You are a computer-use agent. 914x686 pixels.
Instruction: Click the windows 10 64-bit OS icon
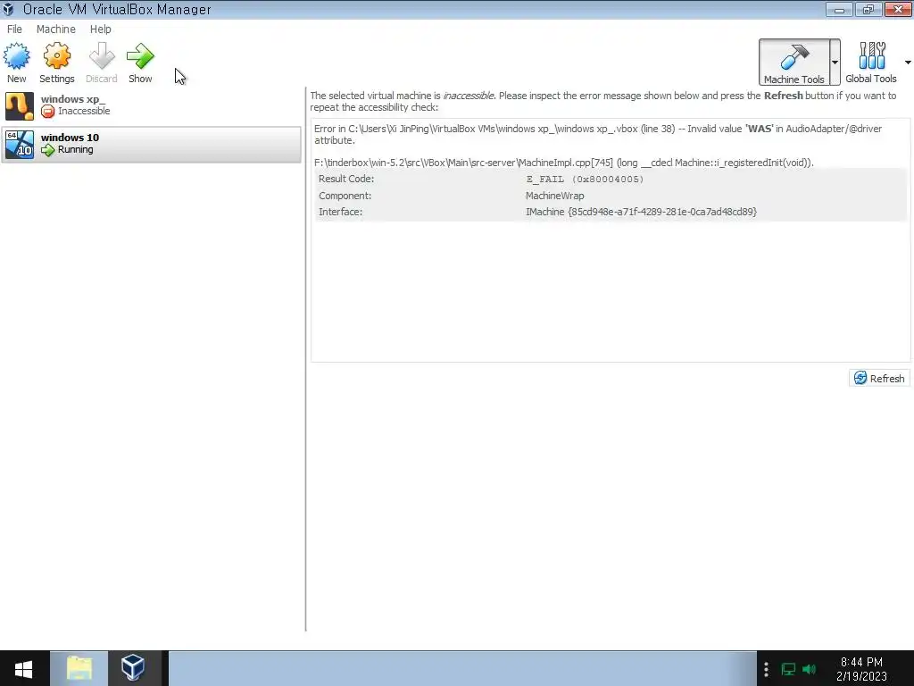(x=20, y=144)
